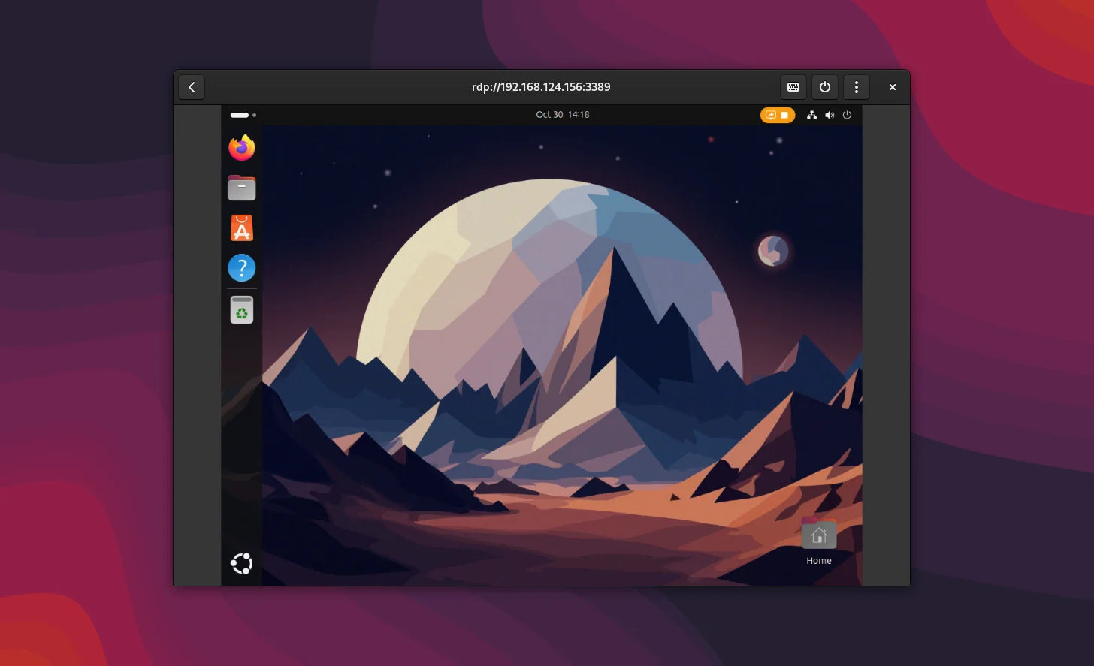Go back using the Connections back arrow
The height and width of the screenshot is (666, 1094).
(192, 86)
